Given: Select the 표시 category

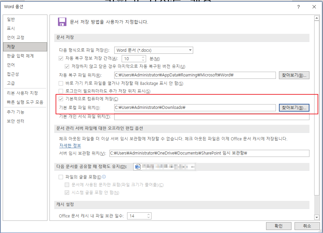Looking at the screenshot, I should pos(25,28).
